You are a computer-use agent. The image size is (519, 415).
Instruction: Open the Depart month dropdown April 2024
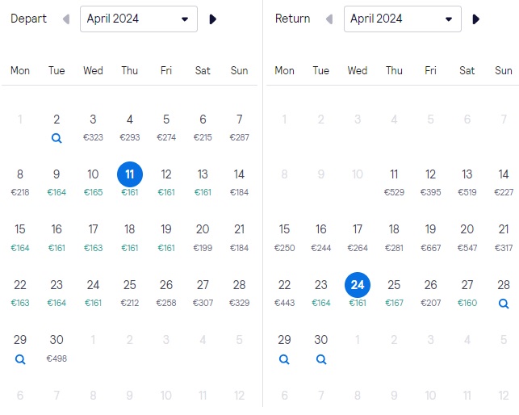139,19
